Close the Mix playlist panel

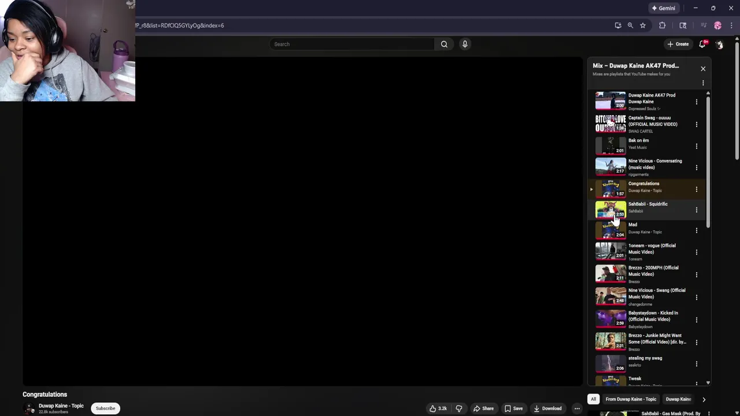pyautogui.click(x=703, y=69)
